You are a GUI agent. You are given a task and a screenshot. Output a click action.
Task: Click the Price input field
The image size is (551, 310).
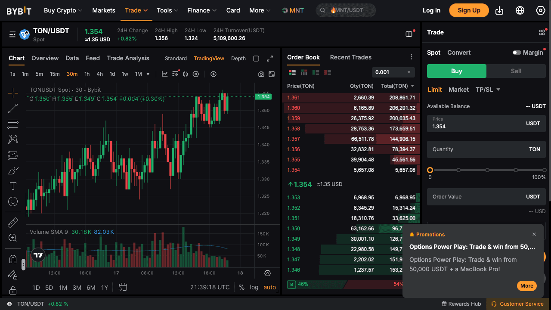486,123
